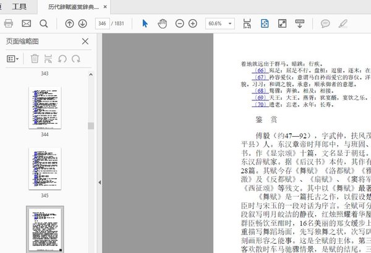The height and width of the screenshot is (253, 371).
Task: Activate the hand pan tool
Action: pyautogui.click(x=162, y=24)
